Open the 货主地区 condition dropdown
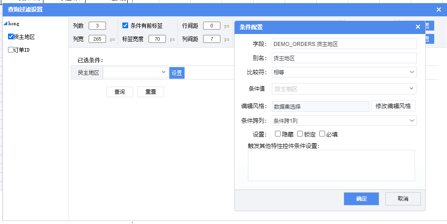 click(135, 73)
